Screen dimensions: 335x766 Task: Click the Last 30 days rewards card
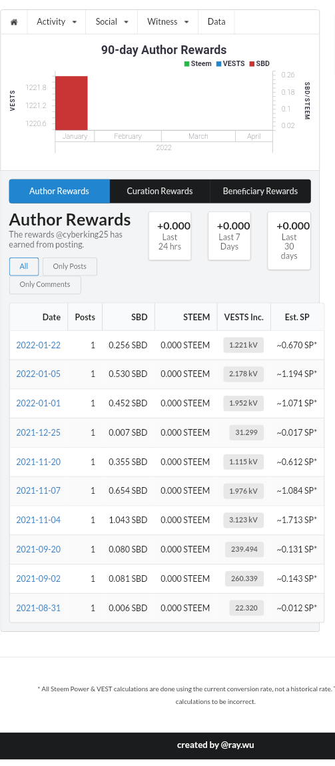coord(289,240)
